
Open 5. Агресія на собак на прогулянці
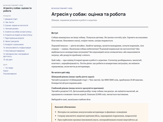pyautogui.click(x=17, y=32)
